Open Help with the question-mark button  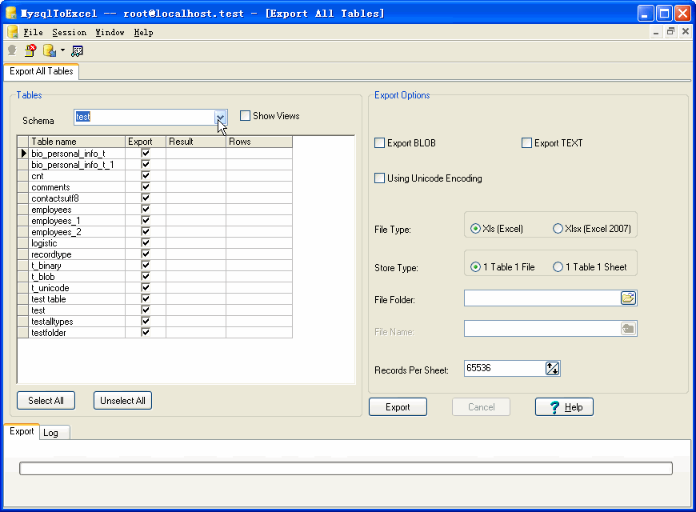(564, 407)
